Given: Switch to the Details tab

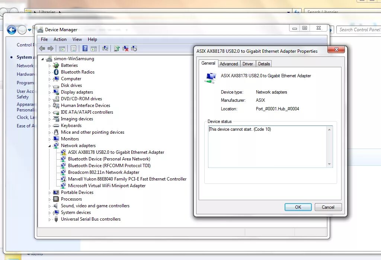Looking at the screenshot, I should coord(264,64).
